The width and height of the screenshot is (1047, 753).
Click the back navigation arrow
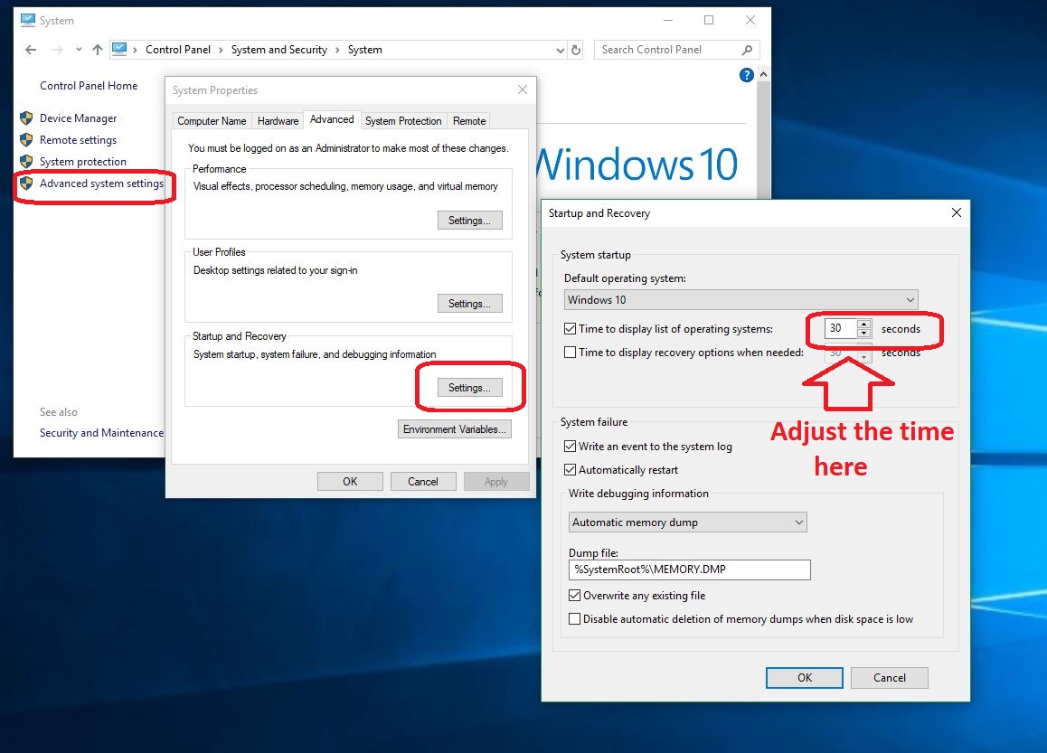(31, 50)
